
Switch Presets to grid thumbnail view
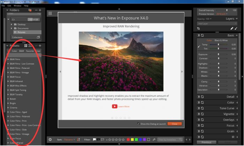26,46
